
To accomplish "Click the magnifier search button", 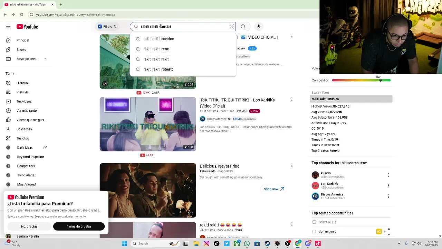I will [243, 27].
